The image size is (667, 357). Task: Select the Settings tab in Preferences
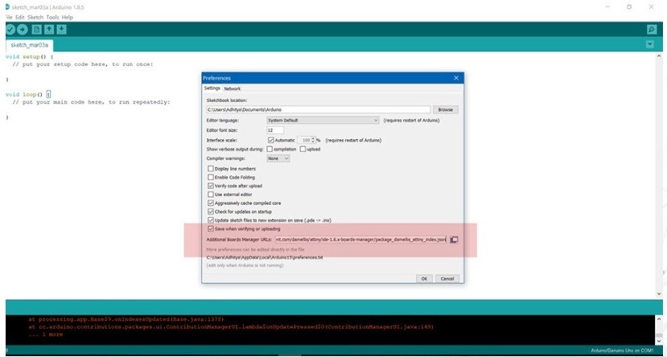[x=212, y=88]
